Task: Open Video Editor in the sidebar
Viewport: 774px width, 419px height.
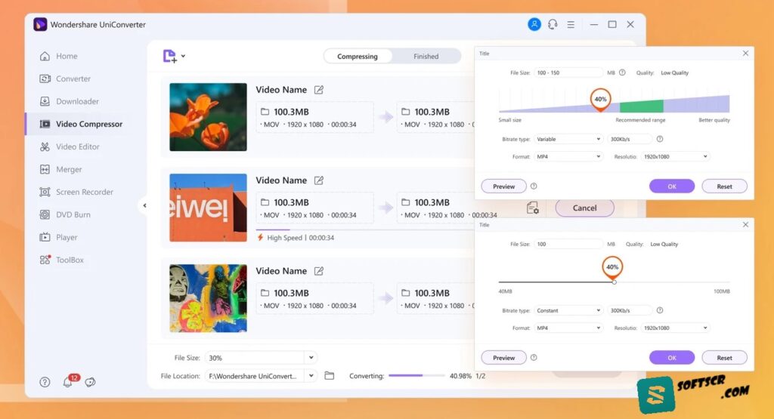Action: pyautogui.click(x=70, y=147)
